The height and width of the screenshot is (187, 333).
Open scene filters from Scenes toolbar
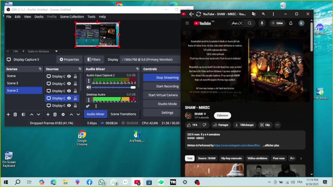(23, 115)
